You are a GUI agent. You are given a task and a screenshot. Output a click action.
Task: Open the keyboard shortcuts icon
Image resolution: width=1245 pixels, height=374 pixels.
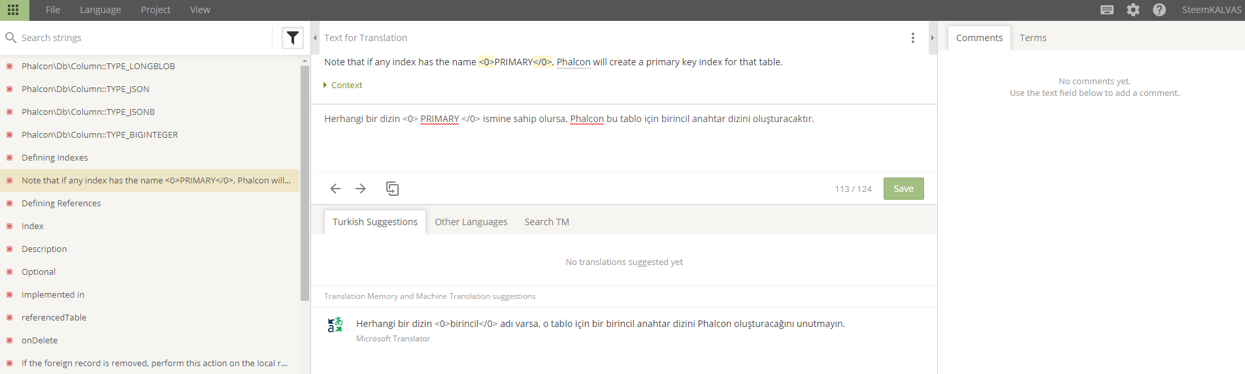[x=1107, y=10]
